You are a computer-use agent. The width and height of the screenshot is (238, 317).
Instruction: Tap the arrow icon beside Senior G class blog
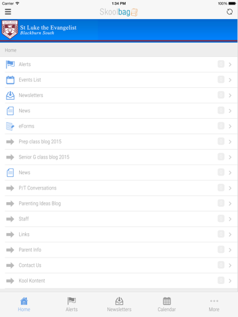coord(10,157)
